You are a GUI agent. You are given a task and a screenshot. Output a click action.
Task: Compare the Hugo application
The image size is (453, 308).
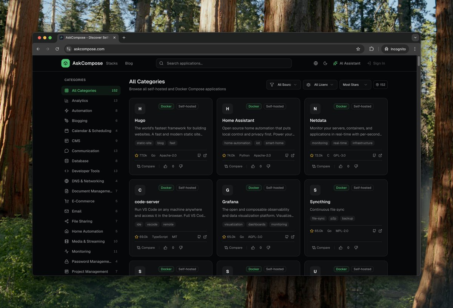click(146, 166)
